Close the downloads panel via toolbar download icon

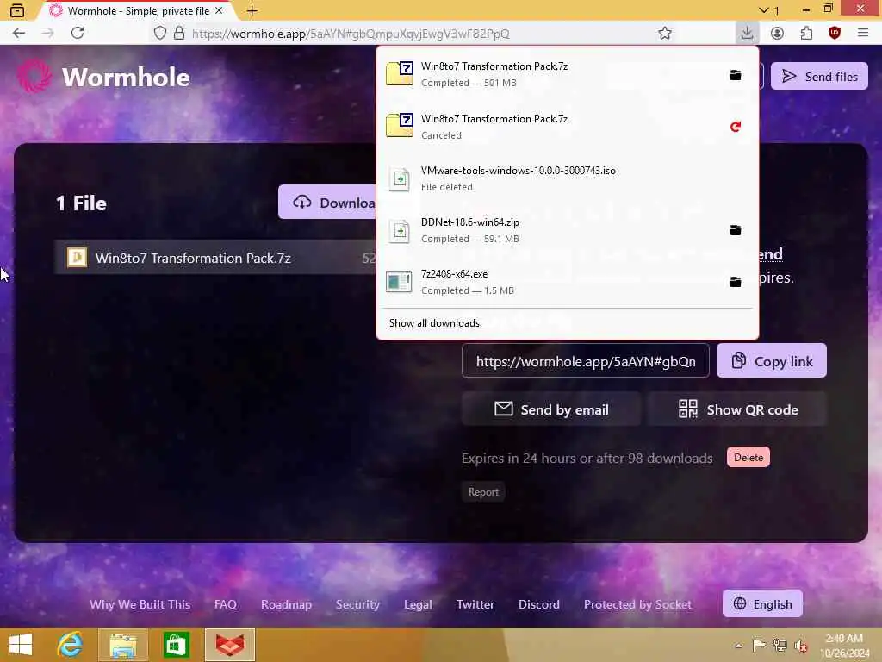pyautogui.click(x=747, y=34)
